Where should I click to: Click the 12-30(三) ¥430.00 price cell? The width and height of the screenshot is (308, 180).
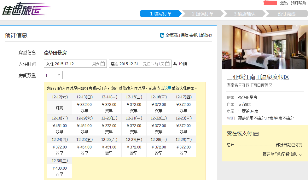[x=60, y=171]
